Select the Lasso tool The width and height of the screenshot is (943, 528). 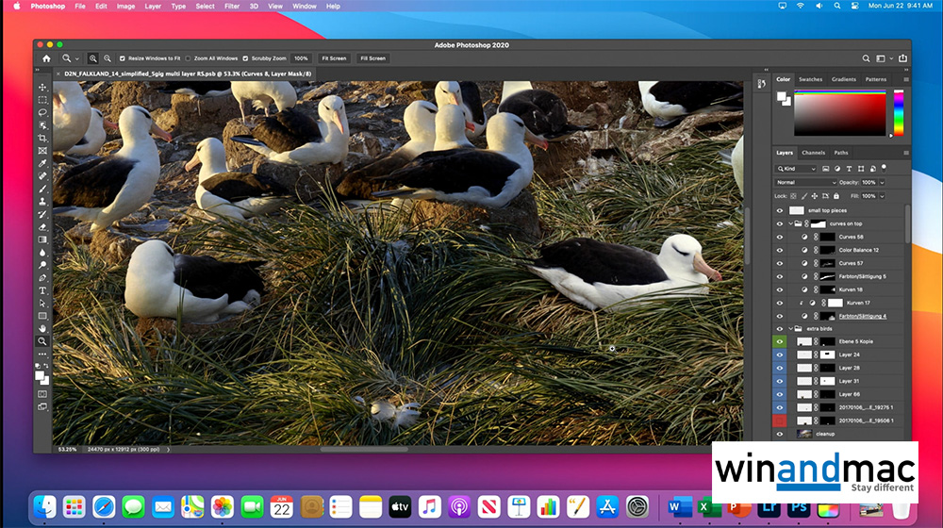click(x=42, y=112)
